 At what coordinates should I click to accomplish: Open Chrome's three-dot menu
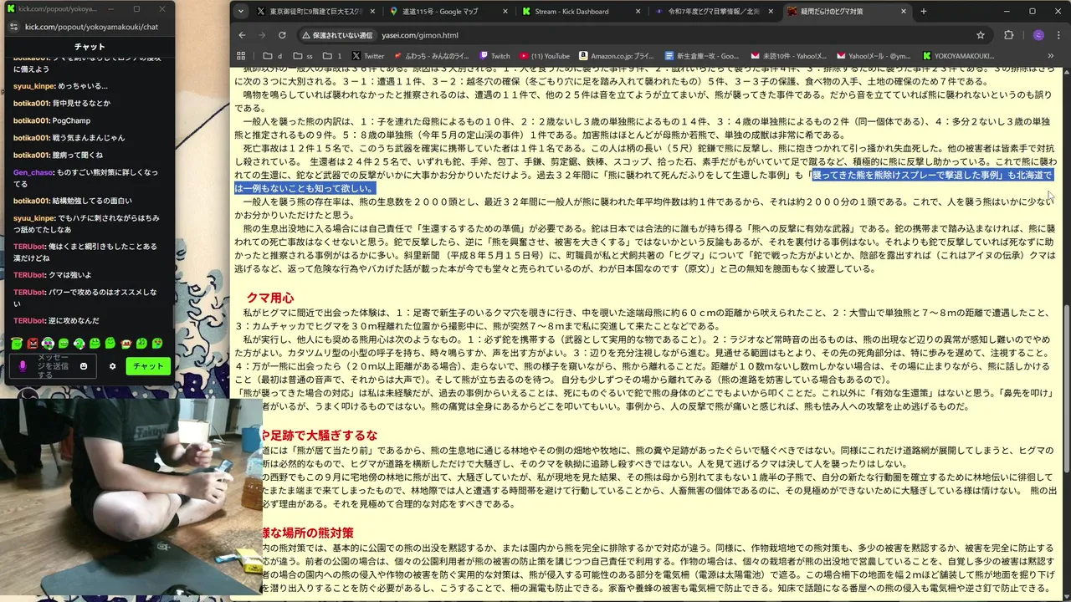(x=1058, y=35)
